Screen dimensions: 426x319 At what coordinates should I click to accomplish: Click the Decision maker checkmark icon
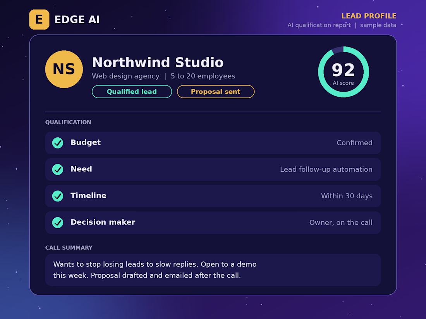pyautogui.click(x=58, y=223)
